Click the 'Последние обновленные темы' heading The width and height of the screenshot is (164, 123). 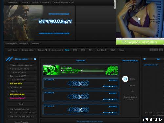coord(90,121)
